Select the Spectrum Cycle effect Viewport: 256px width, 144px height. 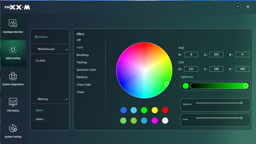[86, 70]
